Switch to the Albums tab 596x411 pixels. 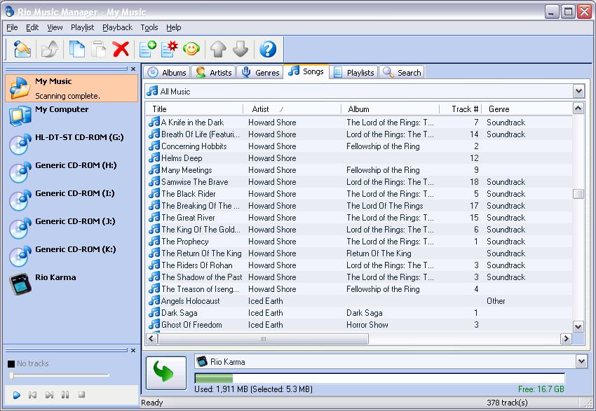[167, 73]
